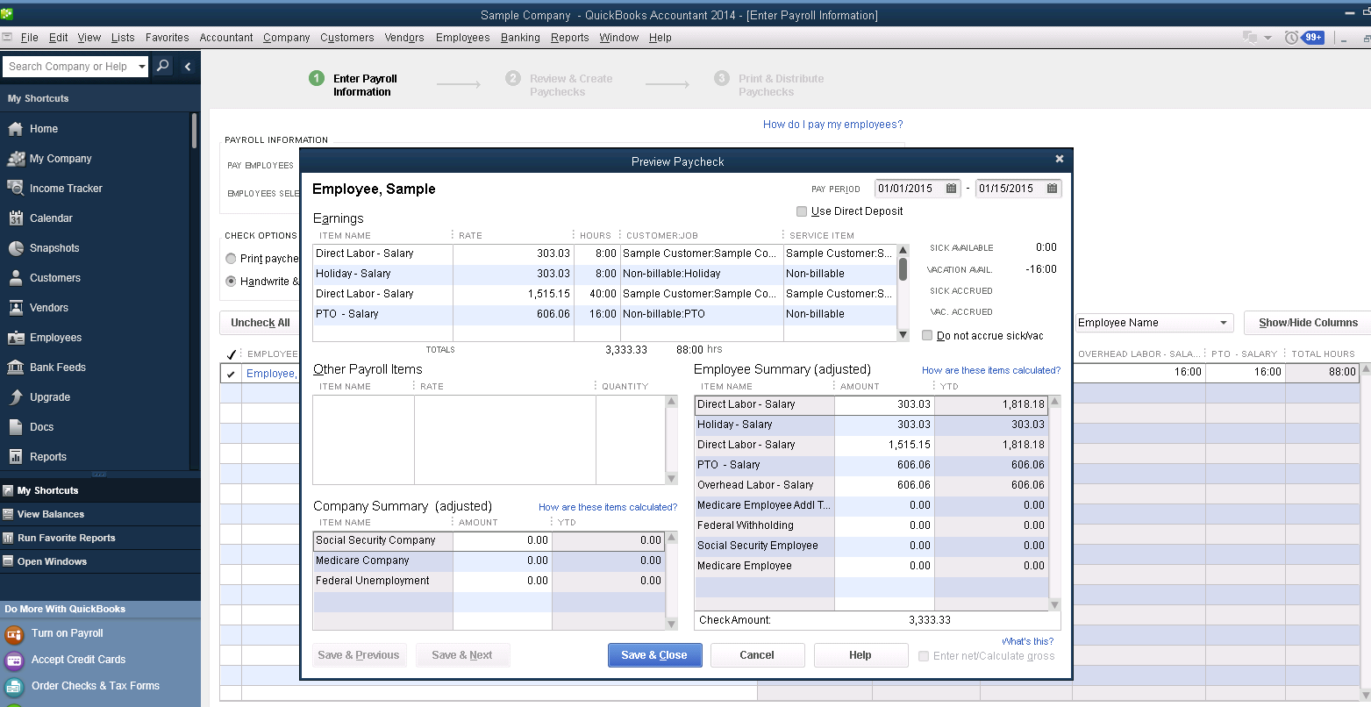Screen dimensions: 1371x707
Task: Open Customers shortcut icon
Action: point(16,278)
